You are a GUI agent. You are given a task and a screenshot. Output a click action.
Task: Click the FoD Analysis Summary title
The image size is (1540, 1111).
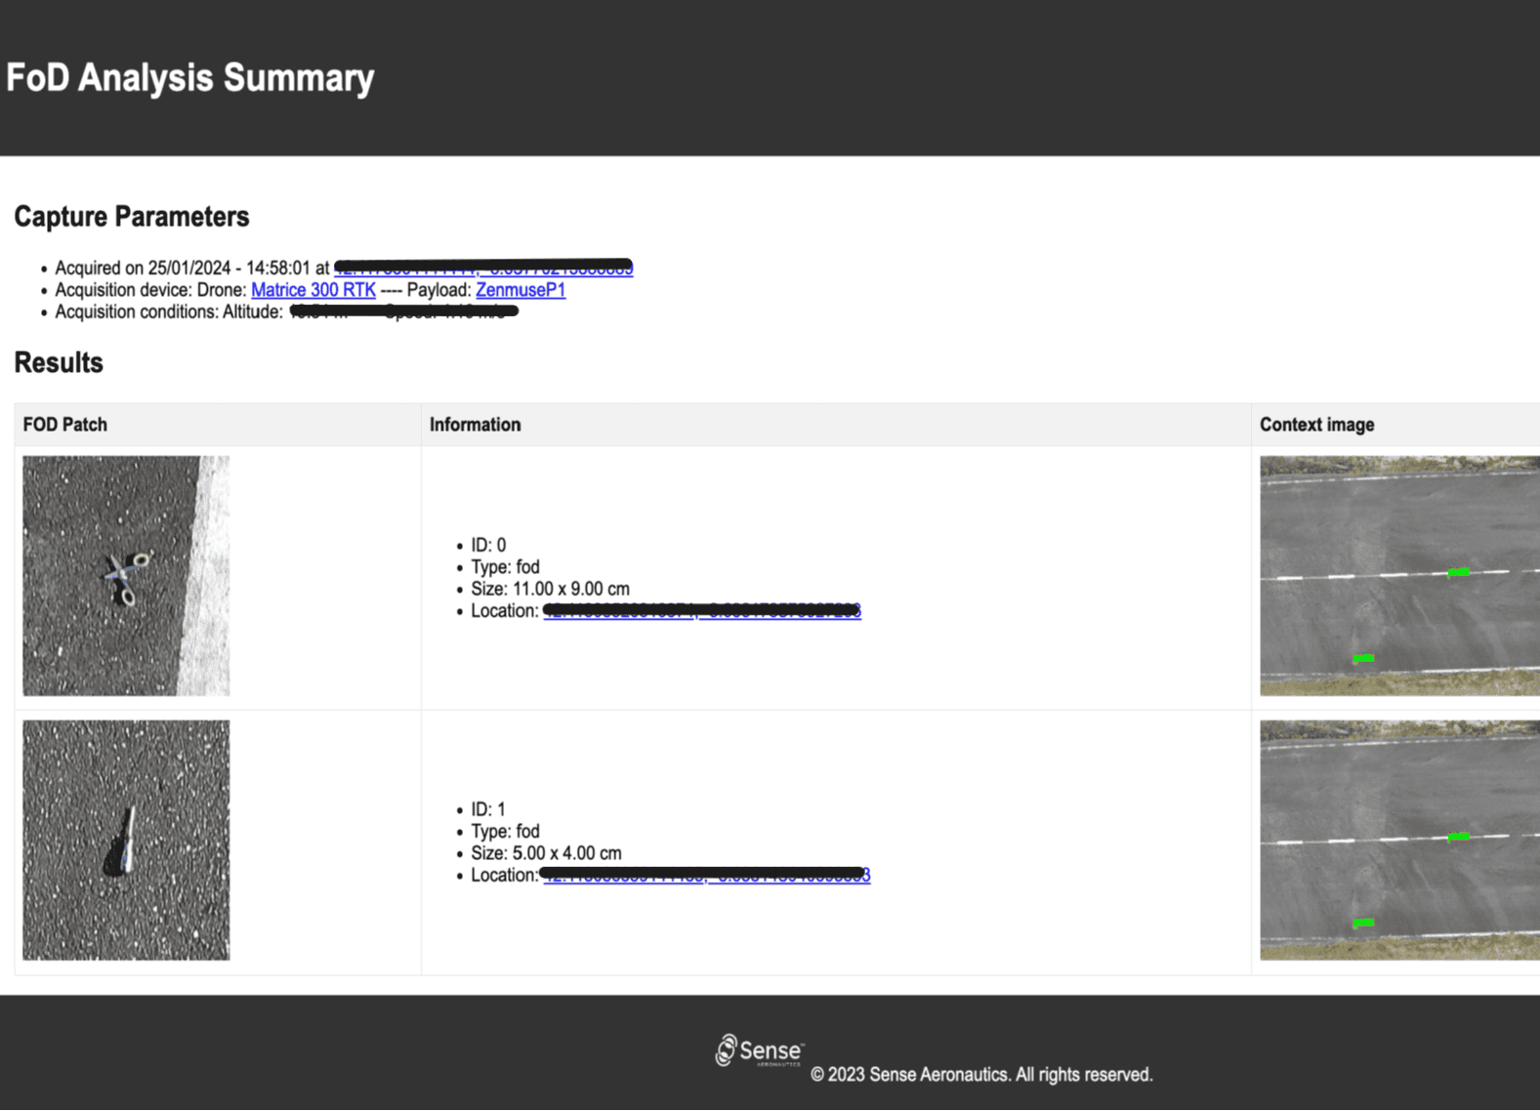[190, 78]
